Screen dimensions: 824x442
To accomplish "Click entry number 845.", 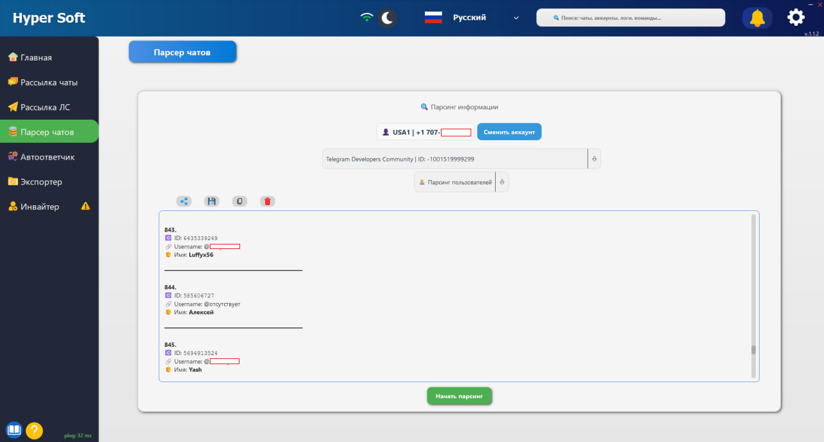I will click(170, 345).
